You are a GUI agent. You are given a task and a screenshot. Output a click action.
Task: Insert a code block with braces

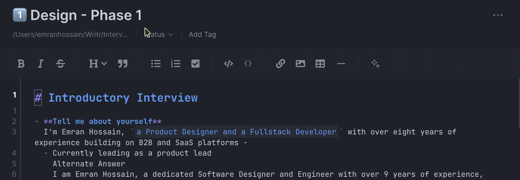point(248,63)
